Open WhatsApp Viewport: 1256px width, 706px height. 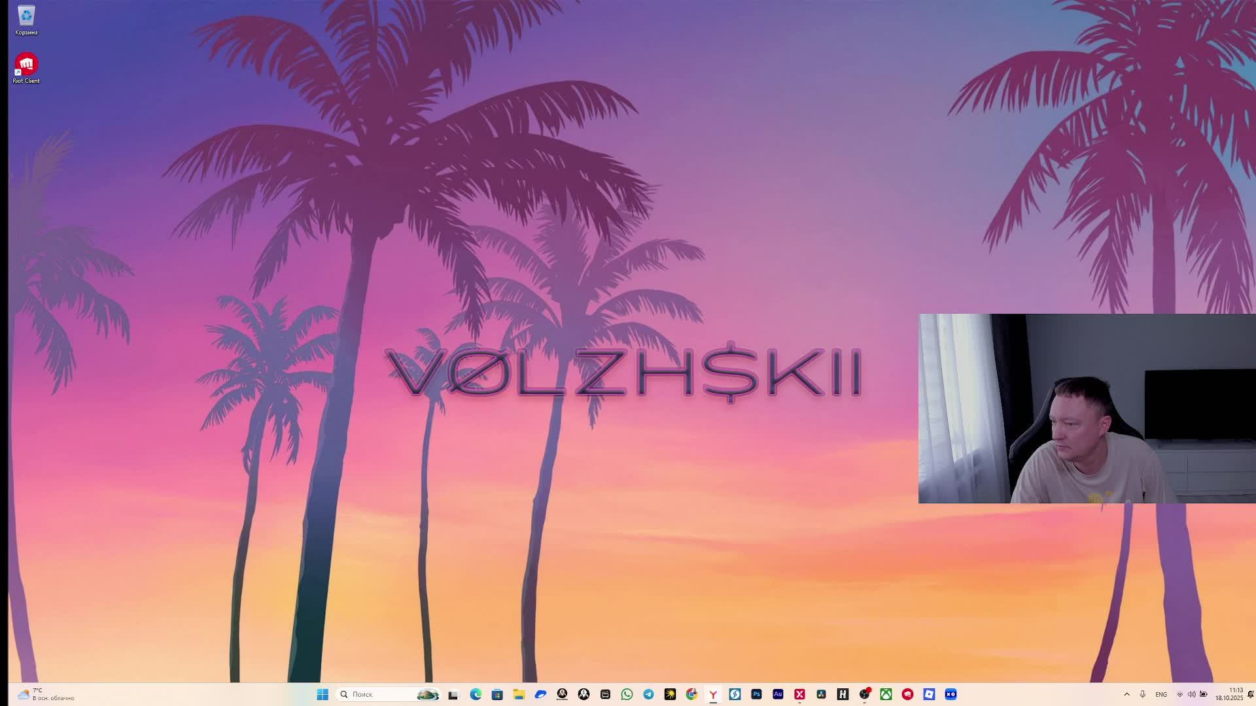point(627,694)
